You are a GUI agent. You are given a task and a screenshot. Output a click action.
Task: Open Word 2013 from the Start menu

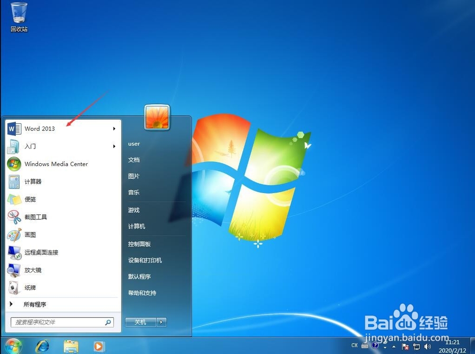coord(63,128)
